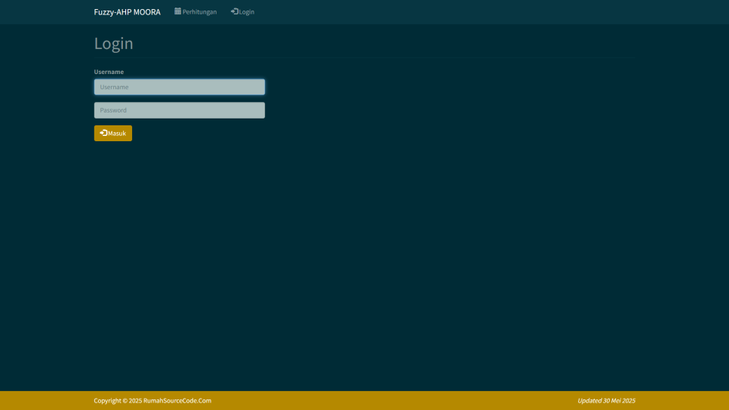Click the Copyright 2025 RumahSourceCode.Com footer text
Viewport: 729px width, 410px height.
click(152, 401)
